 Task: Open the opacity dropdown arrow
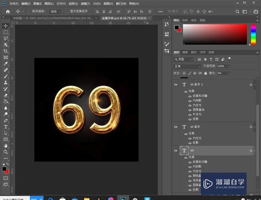click(x=229, y=66)
